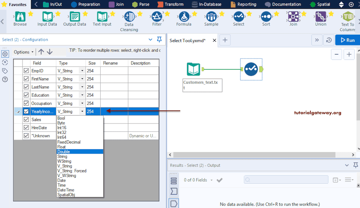The width and height of the screenshot is (360, 208).
Task: Click the Select tool node on the canvas
Action: pos(251,69)
